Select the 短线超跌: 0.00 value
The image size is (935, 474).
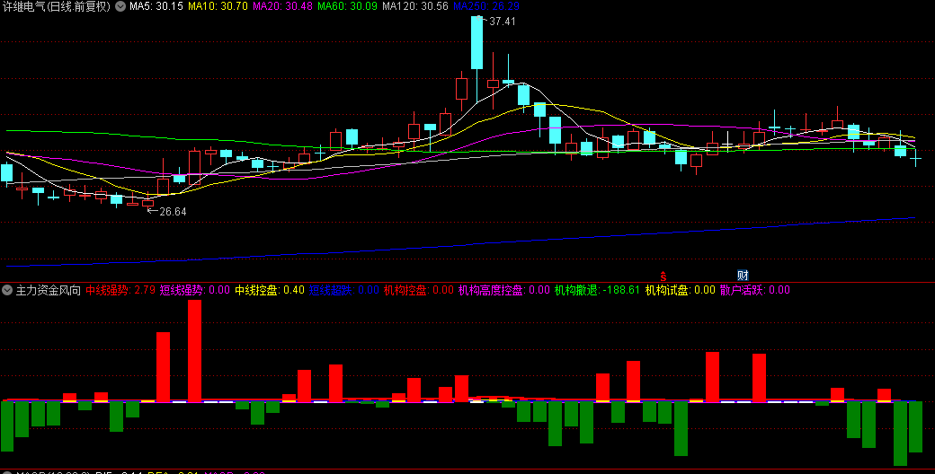(344, 291)
